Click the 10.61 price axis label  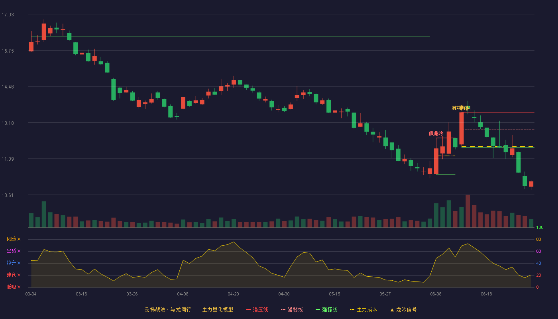click(x=8, y=195)
